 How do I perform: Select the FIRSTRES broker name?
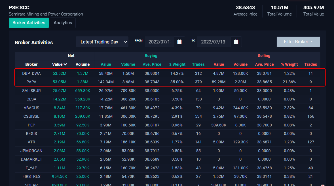click(x=31, y=176)
